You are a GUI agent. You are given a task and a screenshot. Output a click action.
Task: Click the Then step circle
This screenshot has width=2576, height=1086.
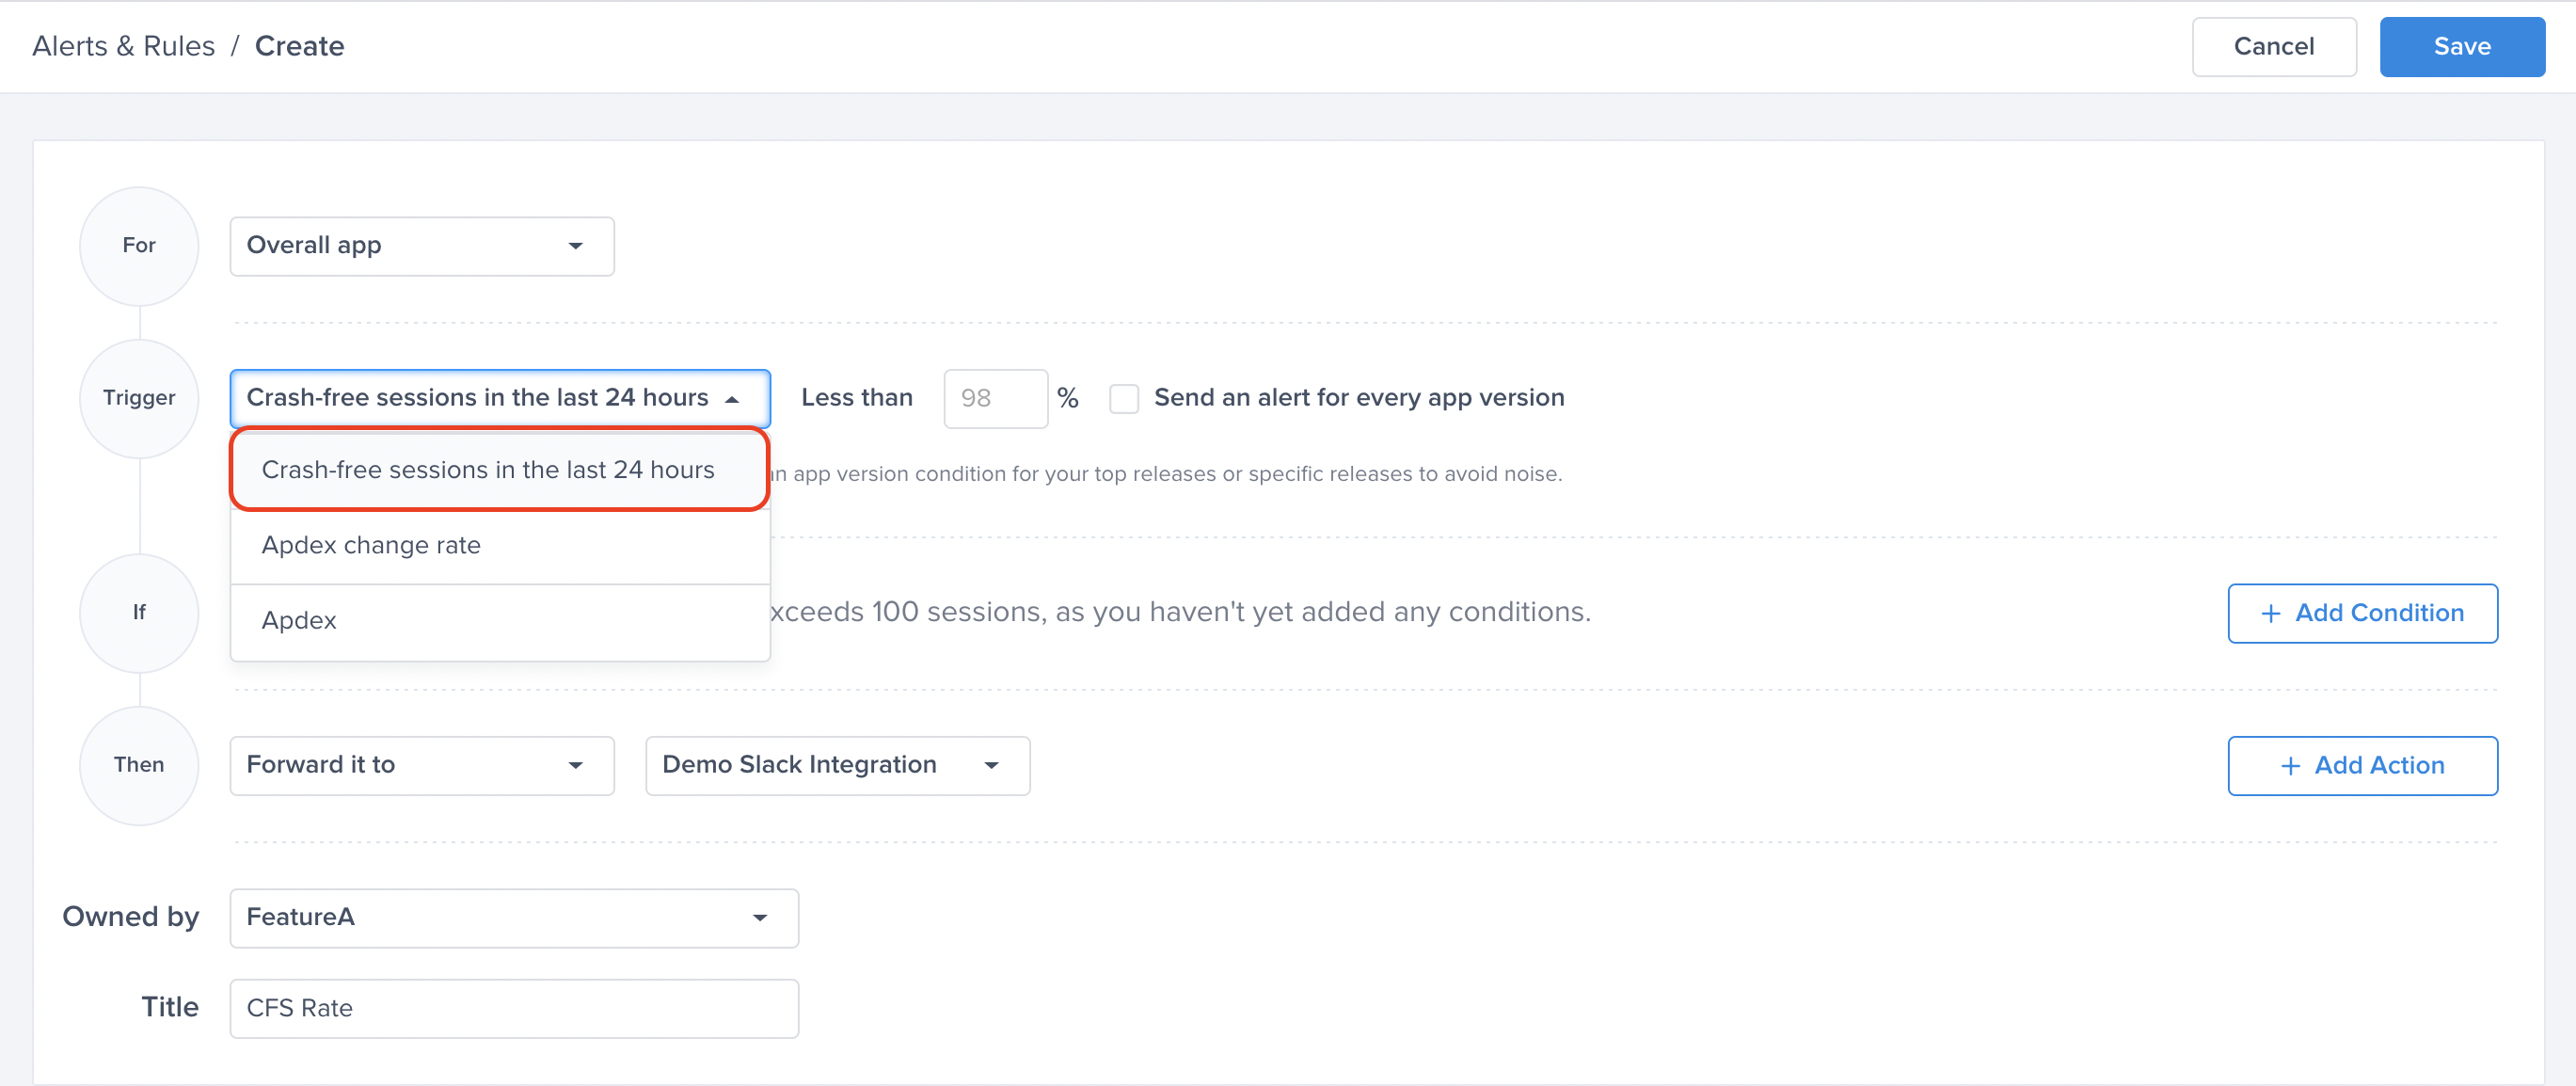[x=139, y=765]
